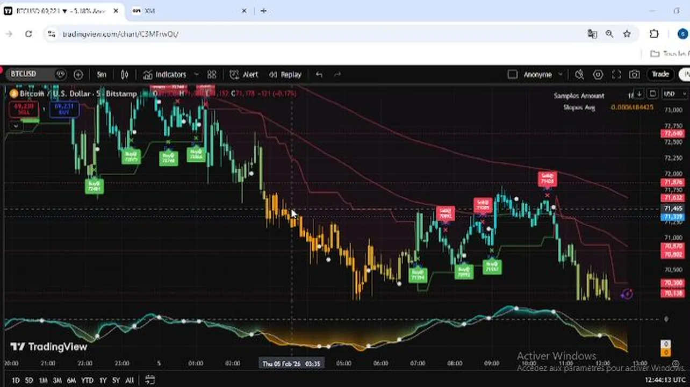This screenshot has width=690, height=387.
Task: Open the Anonyme layout name menu
Action: [537, 75]
